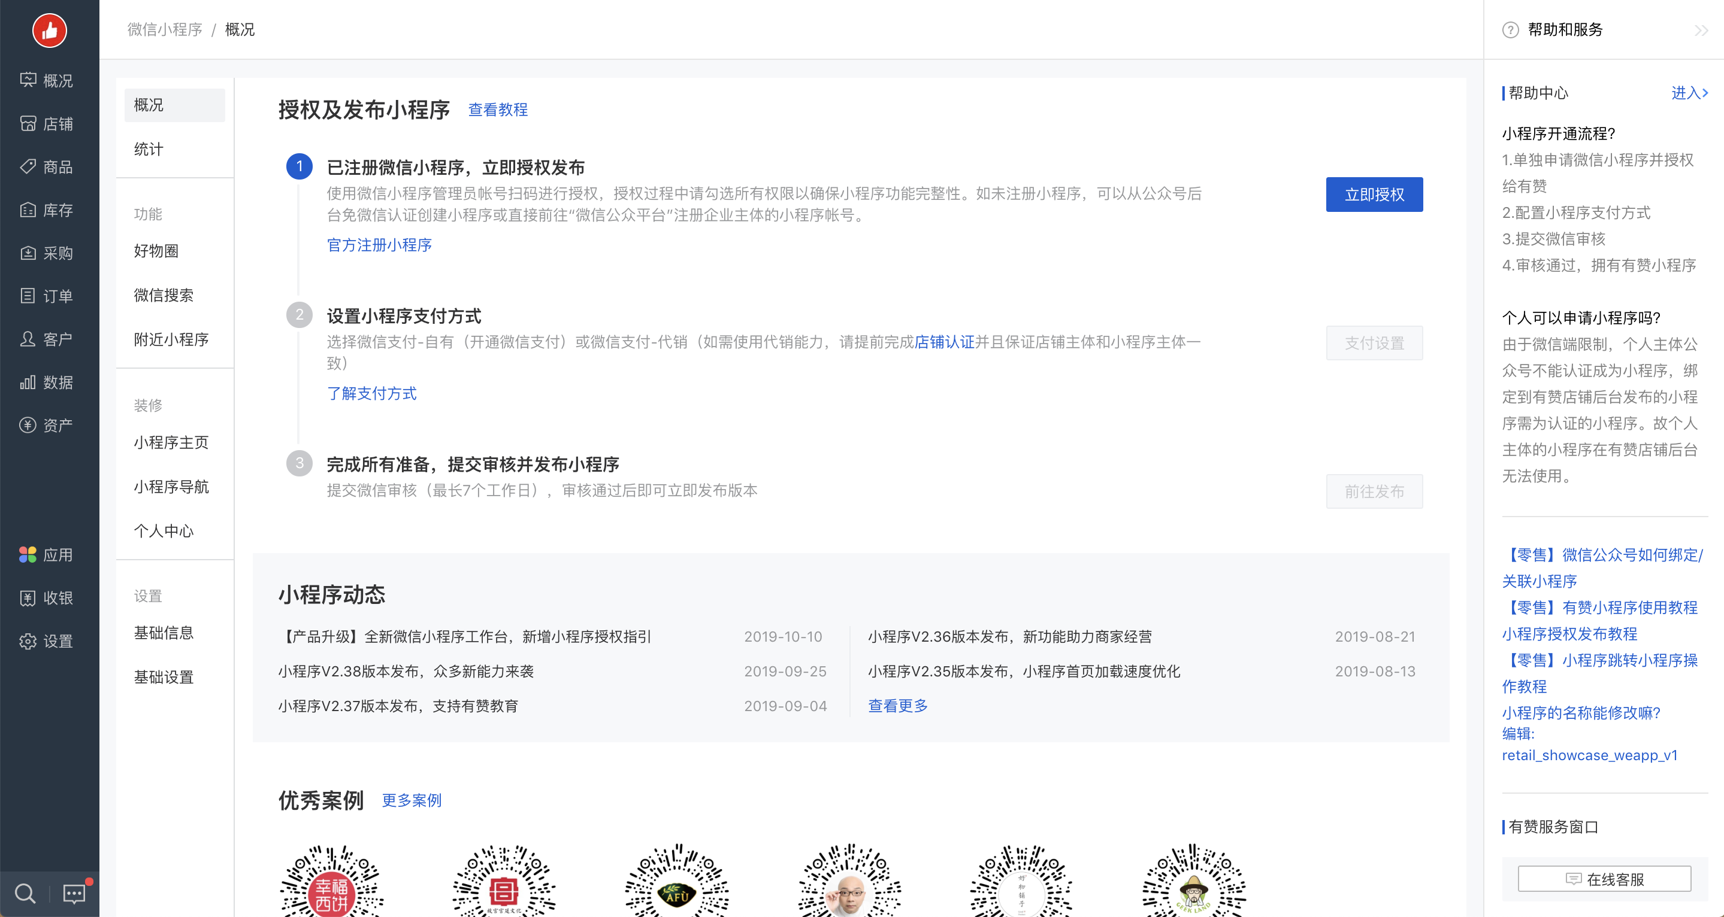
Task: Click the 立即授权 button
Action: click(1374, 195)
